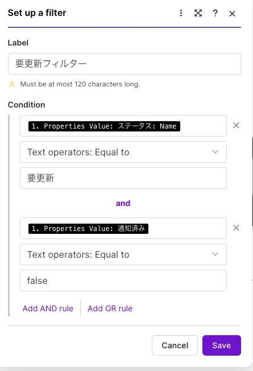Image resolution: width=253 pixels, height=371 pixels.
Task: Open the three-dot options menu
Action: [x=181, y=13]
